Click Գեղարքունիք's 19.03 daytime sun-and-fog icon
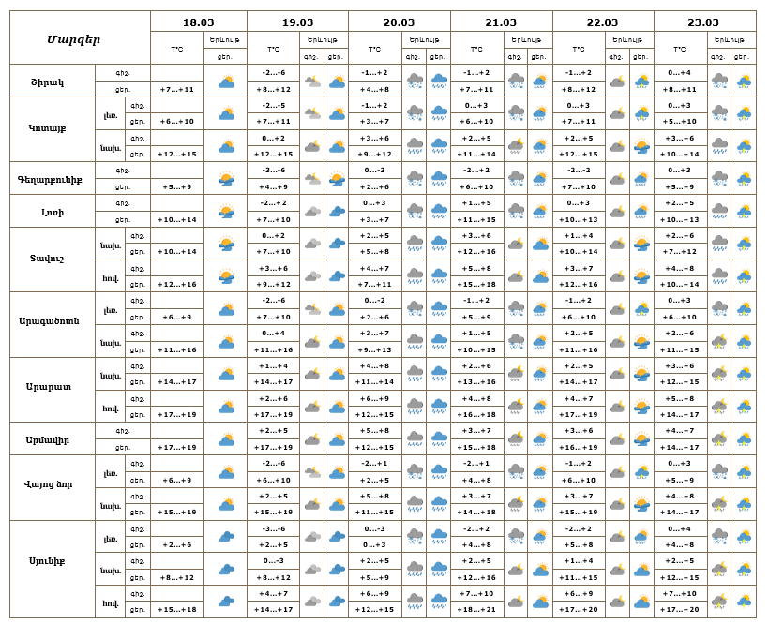 [337, 178]
